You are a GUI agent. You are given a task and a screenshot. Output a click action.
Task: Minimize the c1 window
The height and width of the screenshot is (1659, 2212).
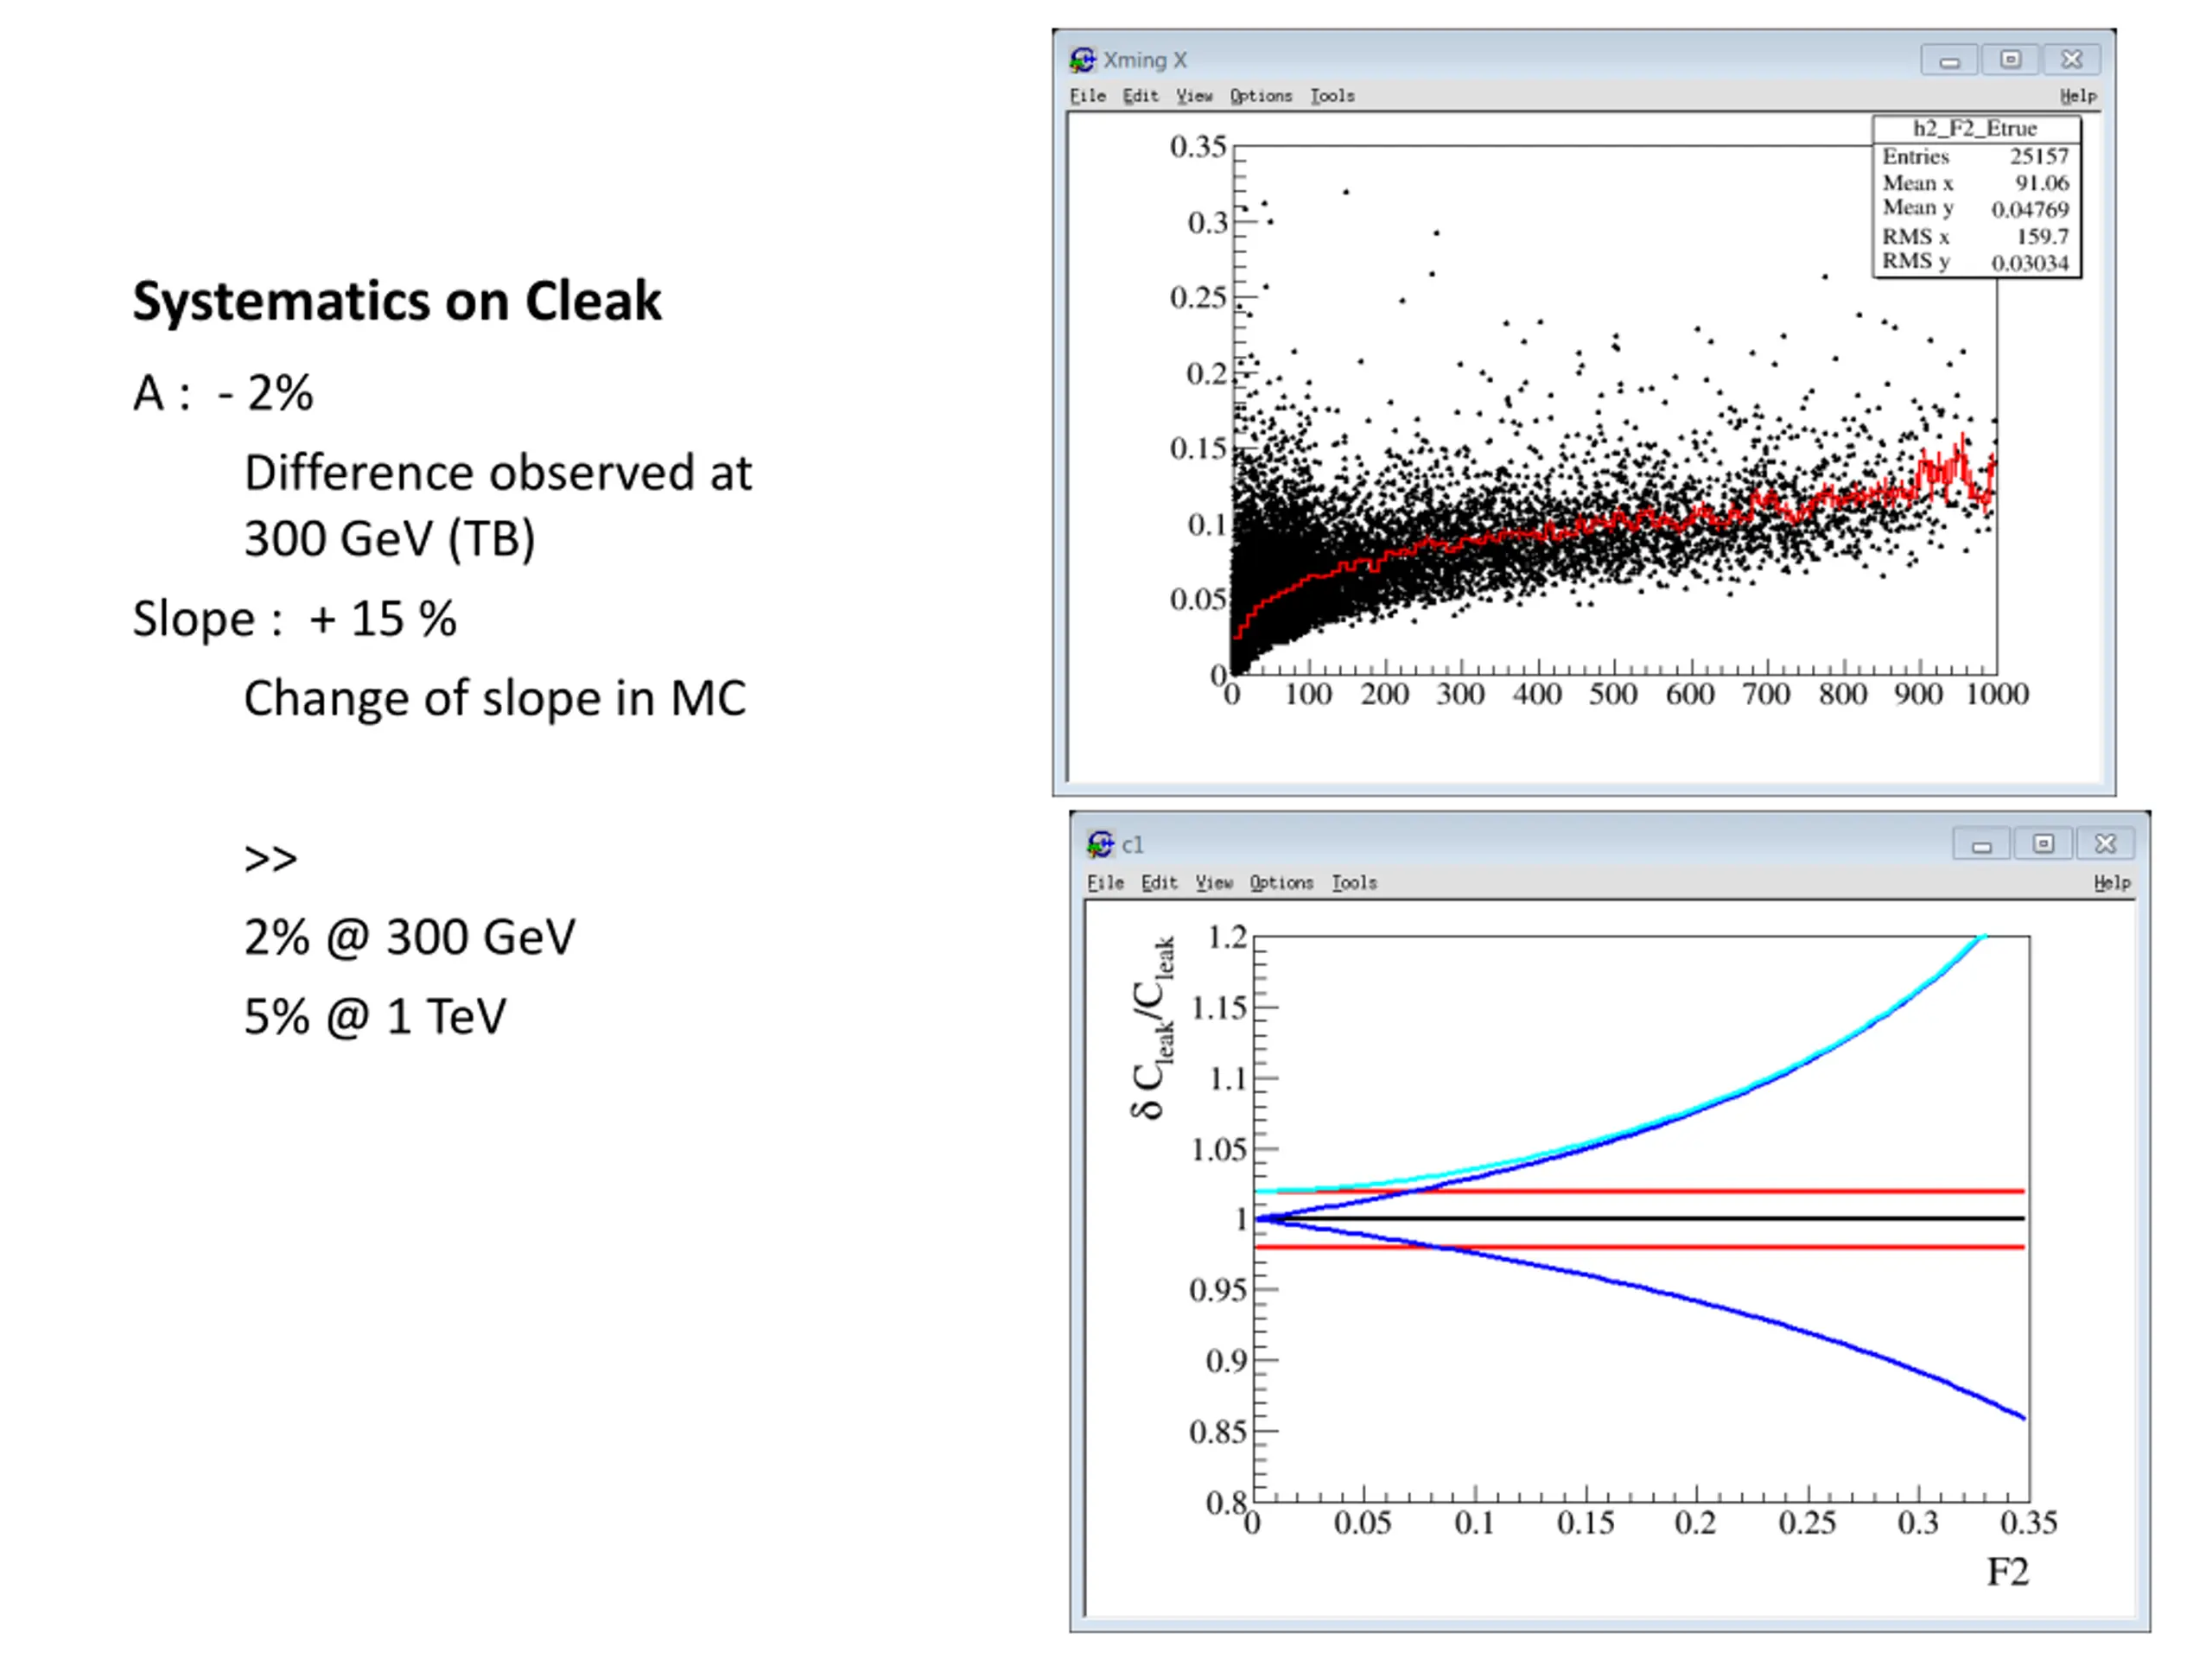pos(1981,844)
